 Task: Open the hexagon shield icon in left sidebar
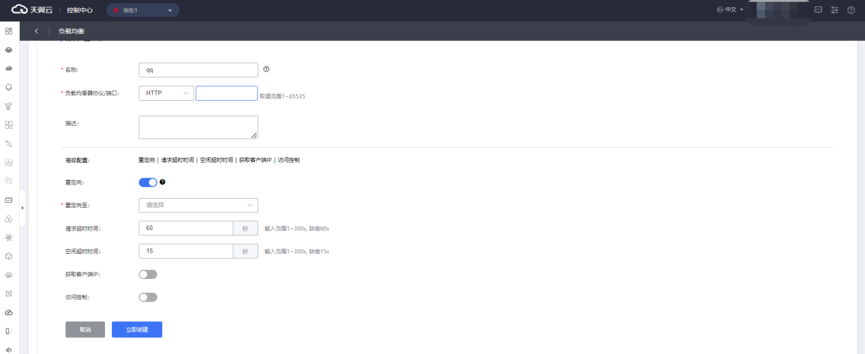[8, 87]
